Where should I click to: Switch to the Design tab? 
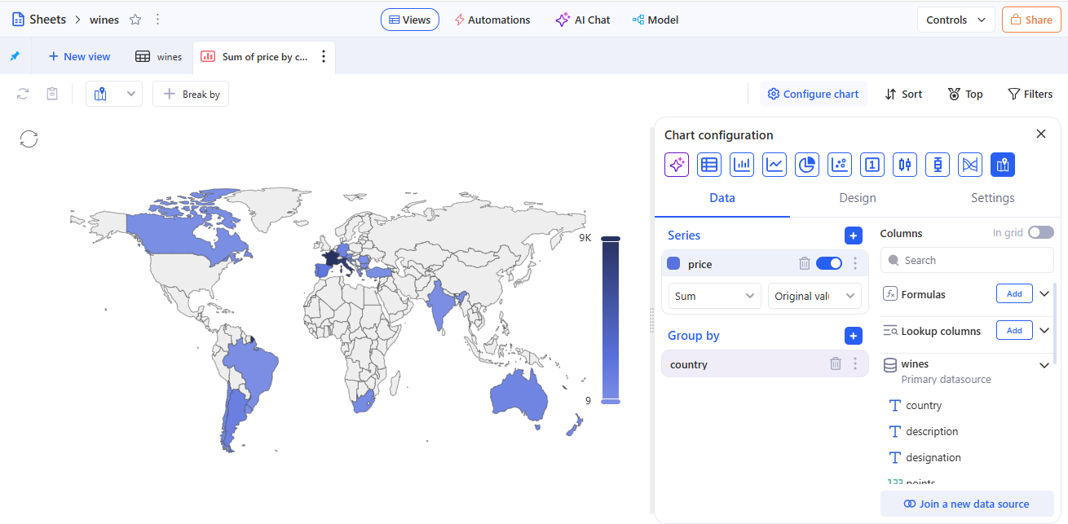pos(858,198)
